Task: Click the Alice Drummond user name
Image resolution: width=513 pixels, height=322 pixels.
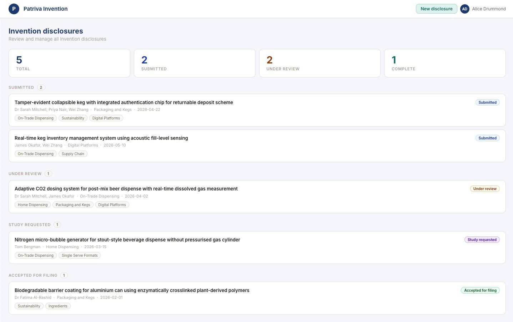Action: click(489, 9)
